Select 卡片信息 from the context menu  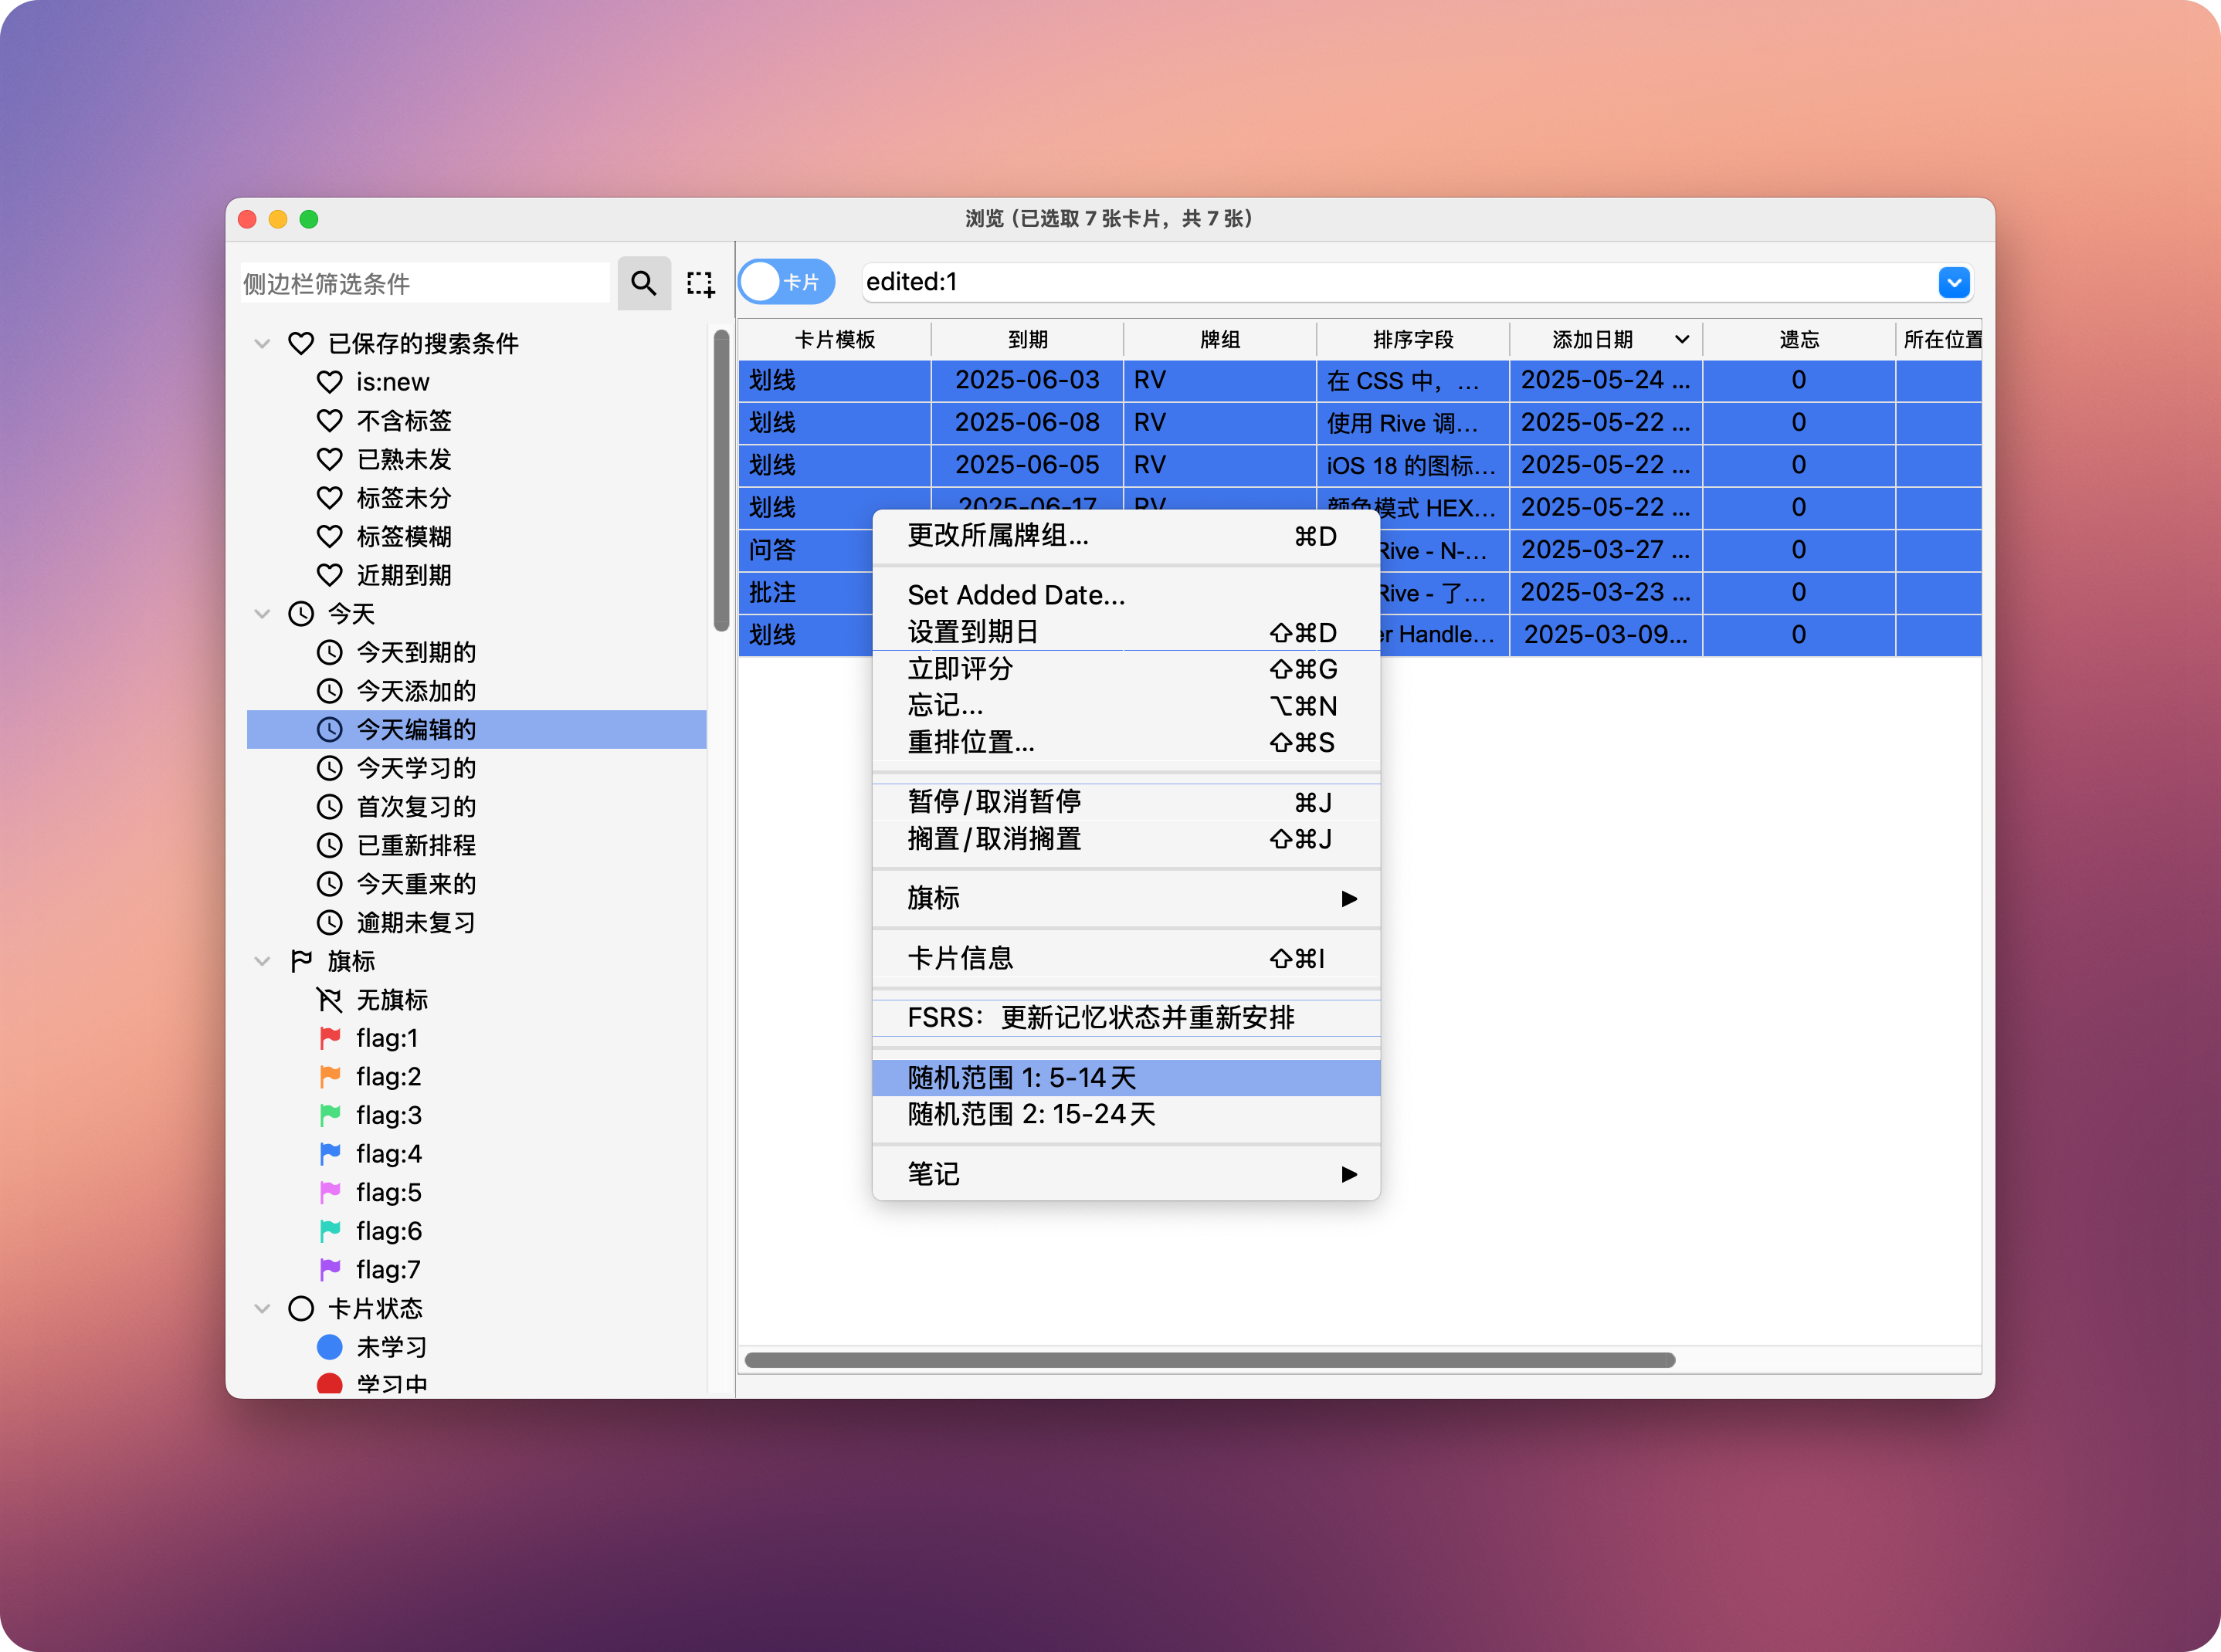coord(961,958)
